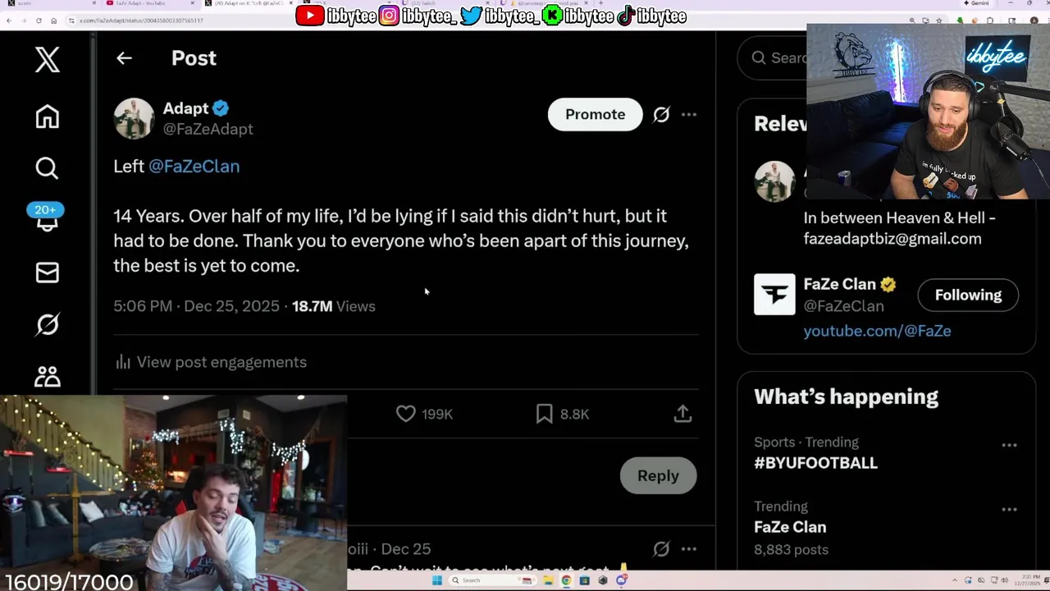
Task: Open Chrome from the taskbar
Action: pyautogui.click(x=566, y=580)
